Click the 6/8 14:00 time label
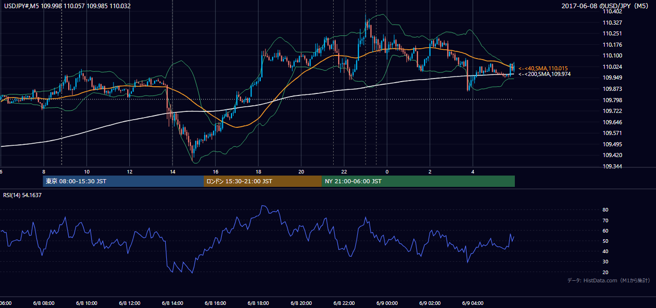The height and width of the screenshot is (308, 656). (x=172, y=303)
